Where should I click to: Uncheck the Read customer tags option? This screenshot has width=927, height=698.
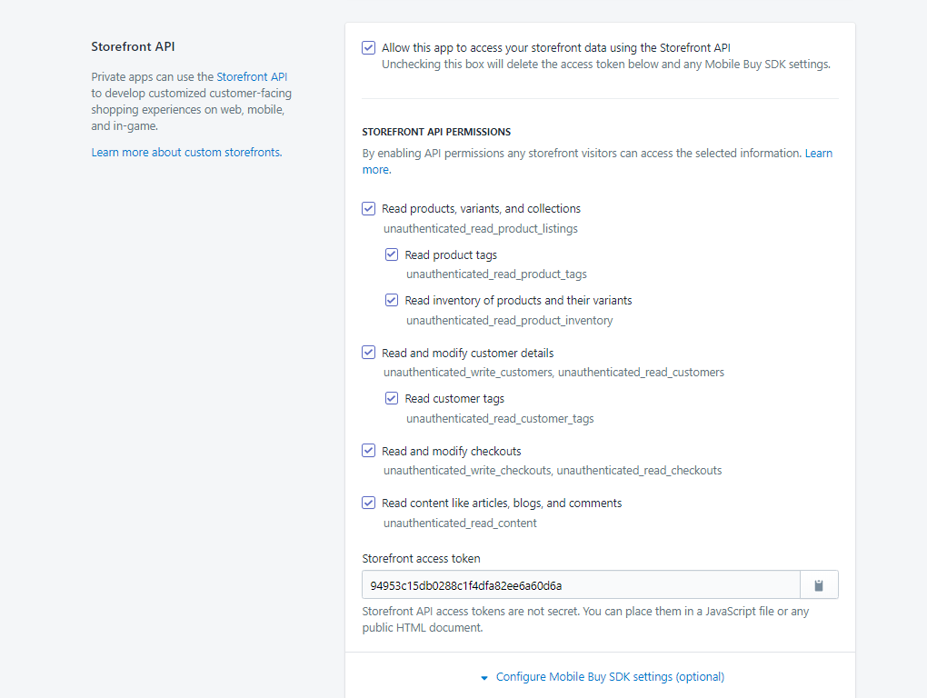[392, 398]
